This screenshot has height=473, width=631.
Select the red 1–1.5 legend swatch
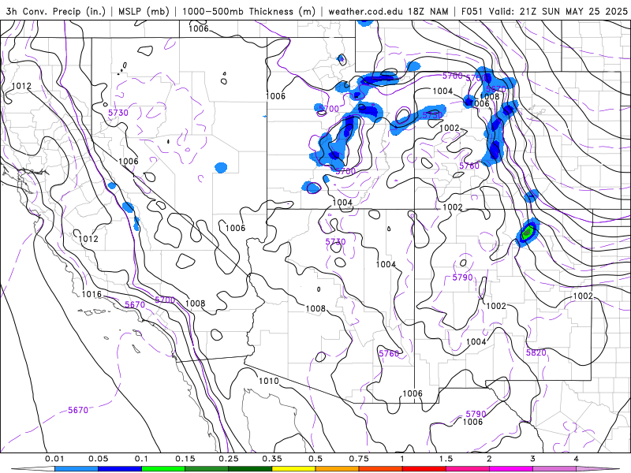[x=424, y=469]
